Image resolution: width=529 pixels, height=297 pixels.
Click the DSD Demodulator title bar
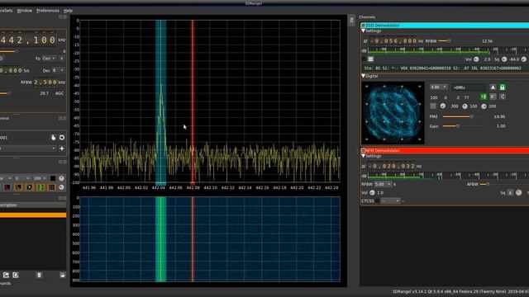point(445,26)
